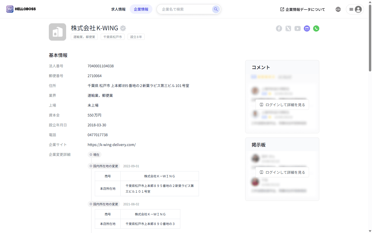Viewport: 372px width, 233px height.
Task: Click the 千葉県松戸市 tag
Action: click(113, 37)
